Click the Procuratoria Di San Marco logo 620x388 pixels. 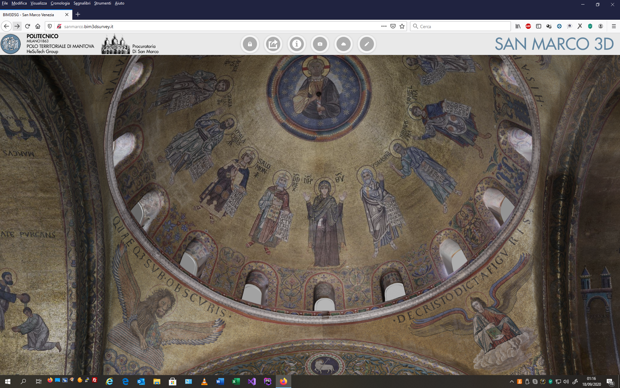115,44
